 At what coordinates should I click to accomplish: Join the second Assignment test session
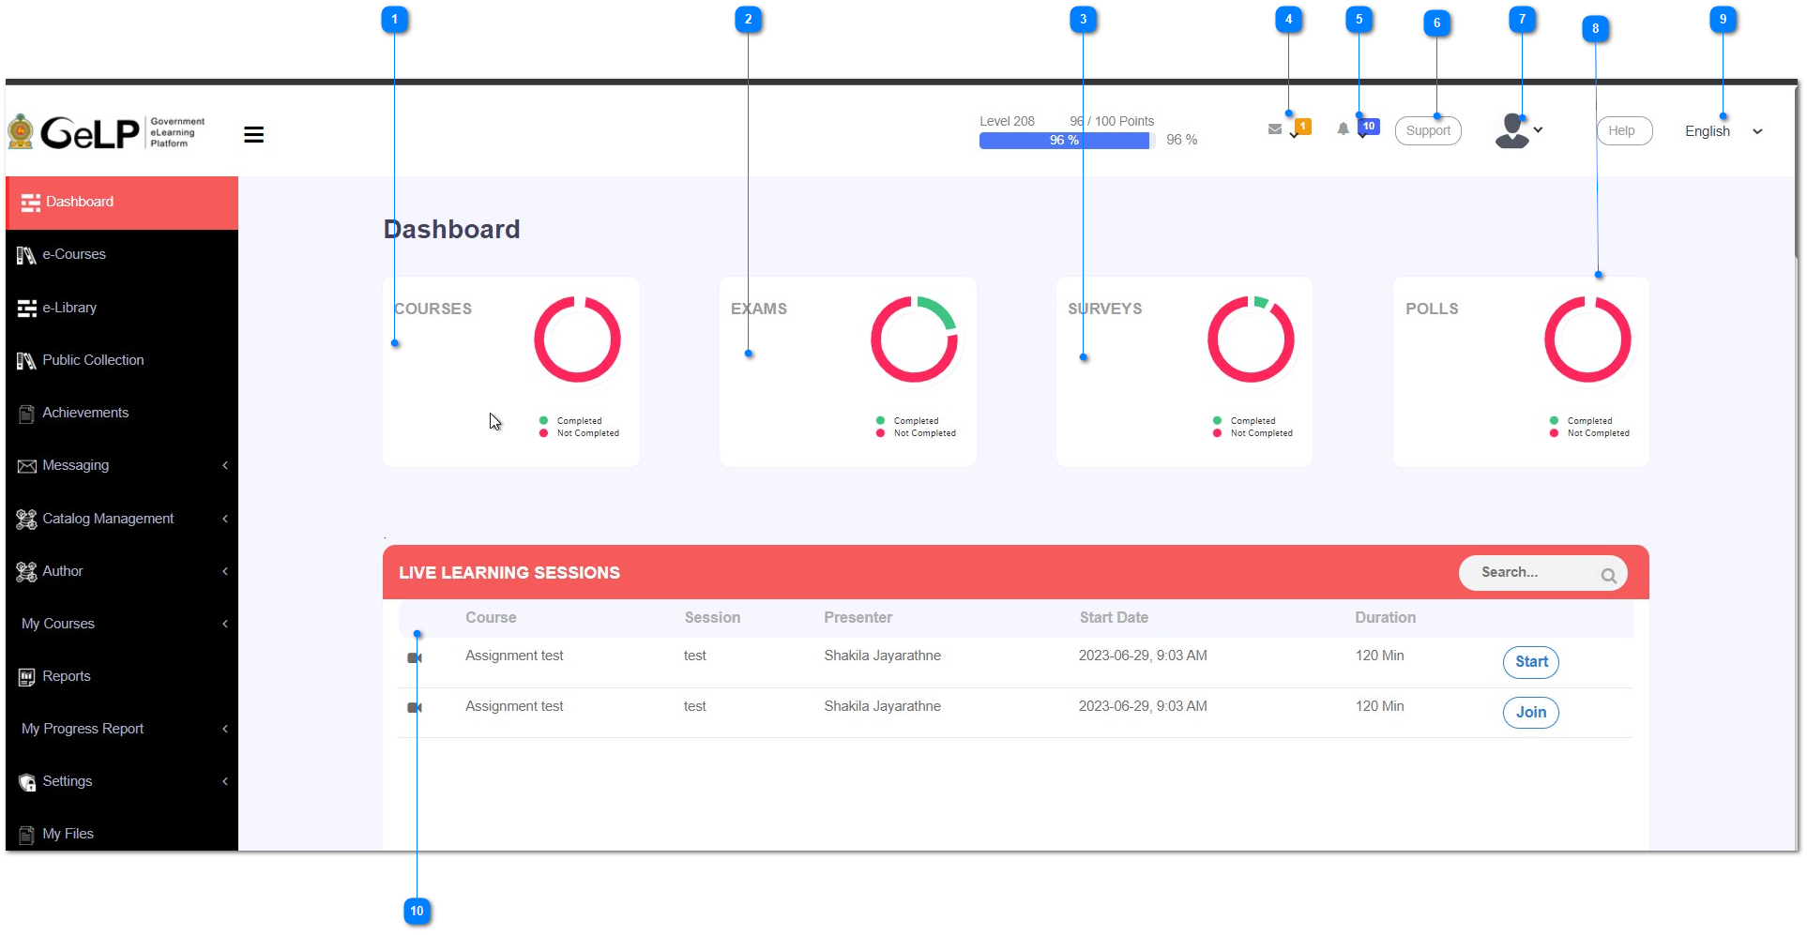pos(1531,713)
